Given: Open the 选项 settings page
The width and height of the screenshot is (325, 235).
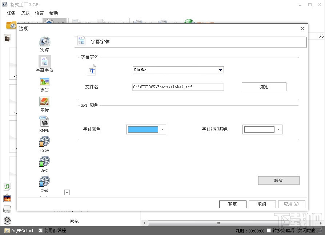Looking at the screenshot, I should click(x=44, y=42).
